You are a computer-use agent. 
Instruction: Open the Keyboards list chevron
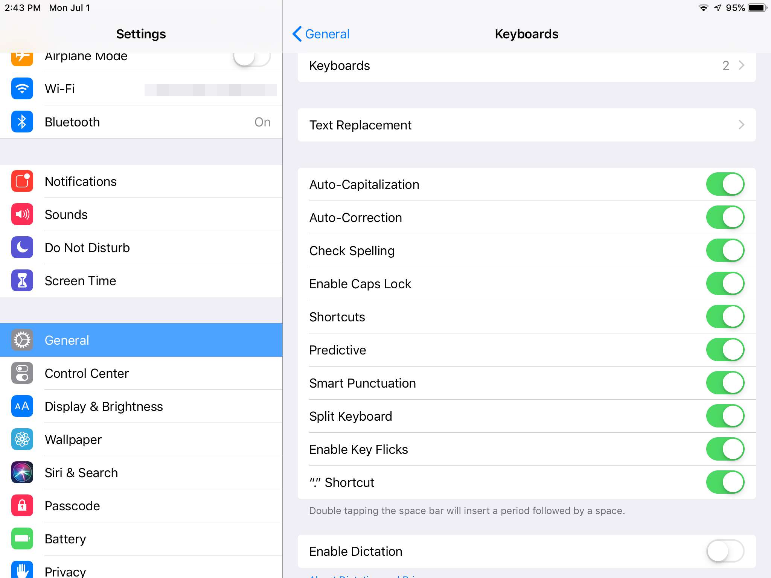pyautogui.click(x=741, y=65)
